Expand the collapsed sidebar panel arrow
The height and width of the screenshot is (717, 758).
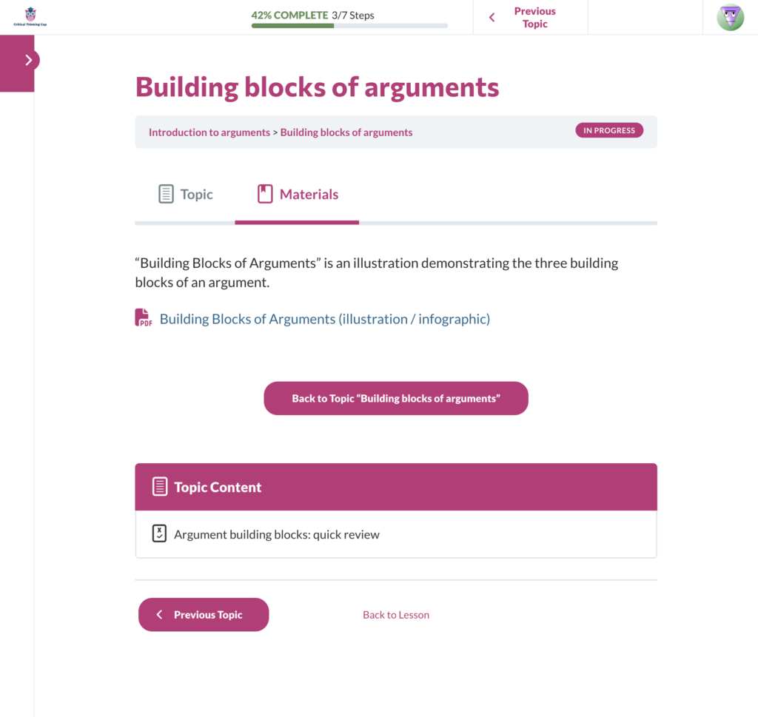[29, 60]
